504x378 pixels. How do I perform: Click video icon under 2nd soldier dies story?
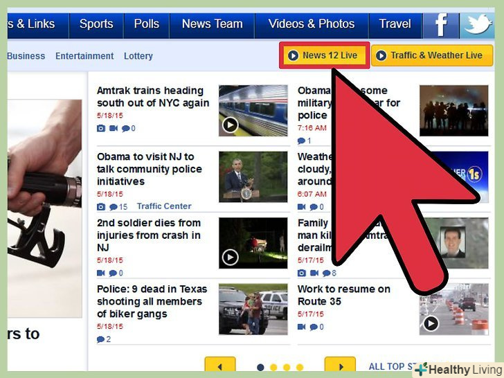pyautogui.click(x=101, y=273)
